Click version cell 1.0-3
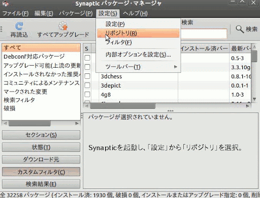Viewport: 260px width, 198px height. click(237, 95)
